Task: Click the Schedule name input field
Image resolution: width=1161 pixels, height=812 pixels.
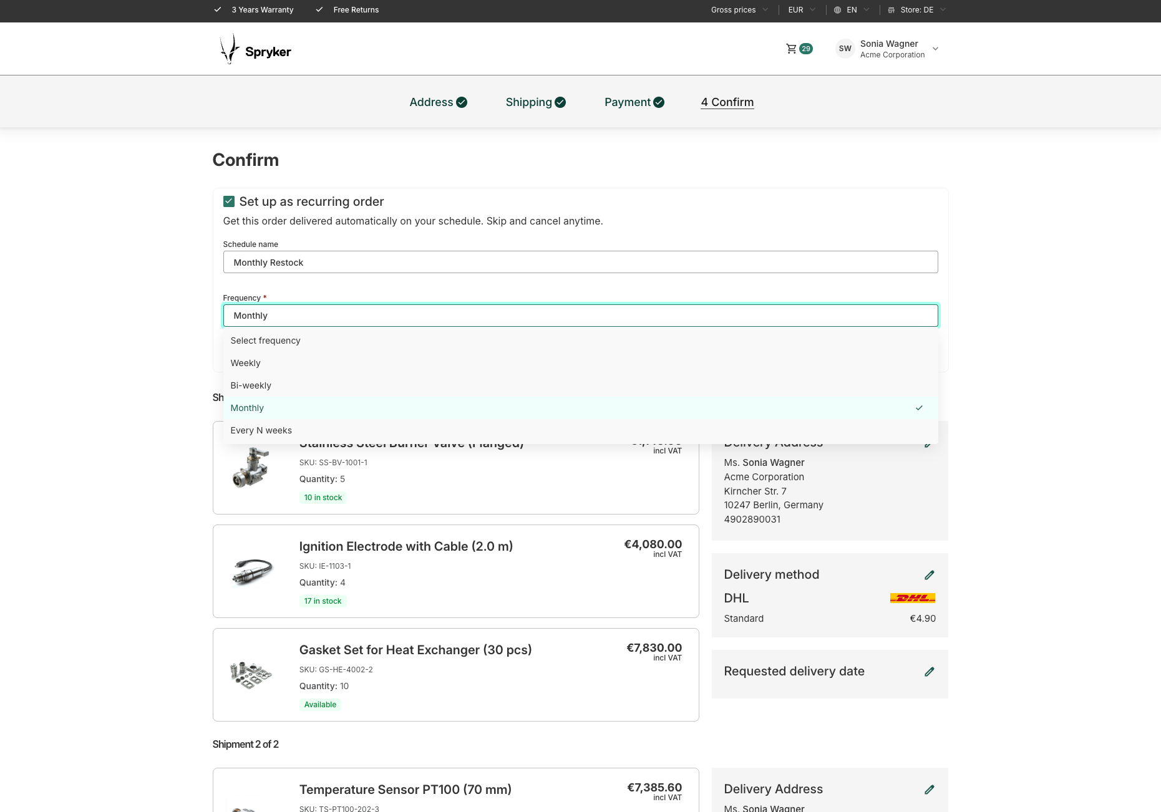Action: tap(580, 262)
